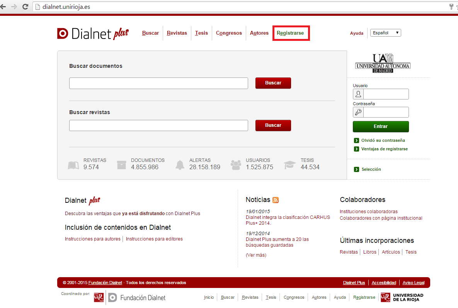Screen dimensions: 458x308
Task: Expand the Selección arrow
Action: 356,169
